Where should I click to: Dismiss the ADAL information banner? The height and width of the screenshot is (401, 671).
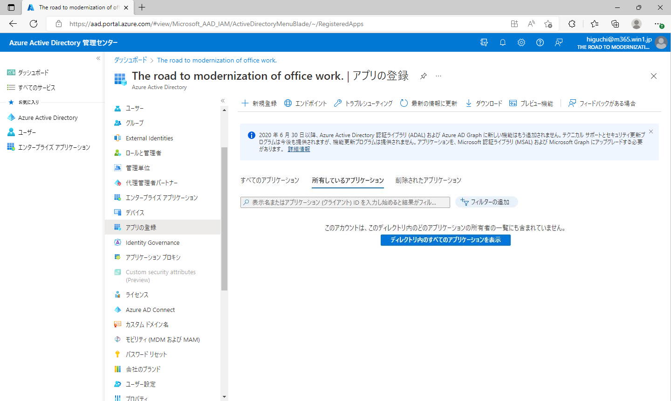pos(651,131)
